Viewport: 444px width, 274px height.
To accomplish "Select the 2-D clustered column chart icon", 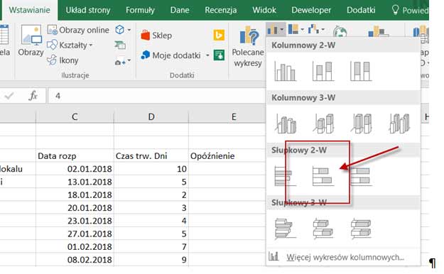I will 285,71.
